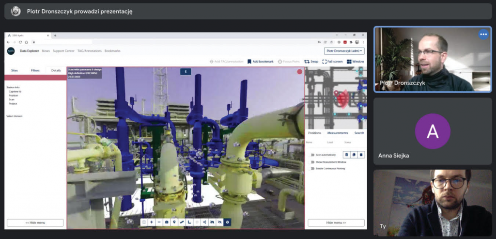
Task: Collapse left panel with Hide menu button
Action: [x=35, y=223]
